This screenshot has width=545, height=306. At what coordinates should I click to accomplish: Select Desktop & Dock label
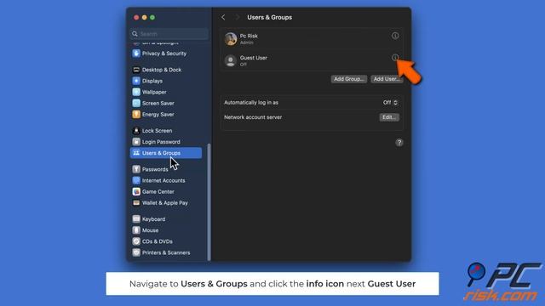[x=162, y=70]
